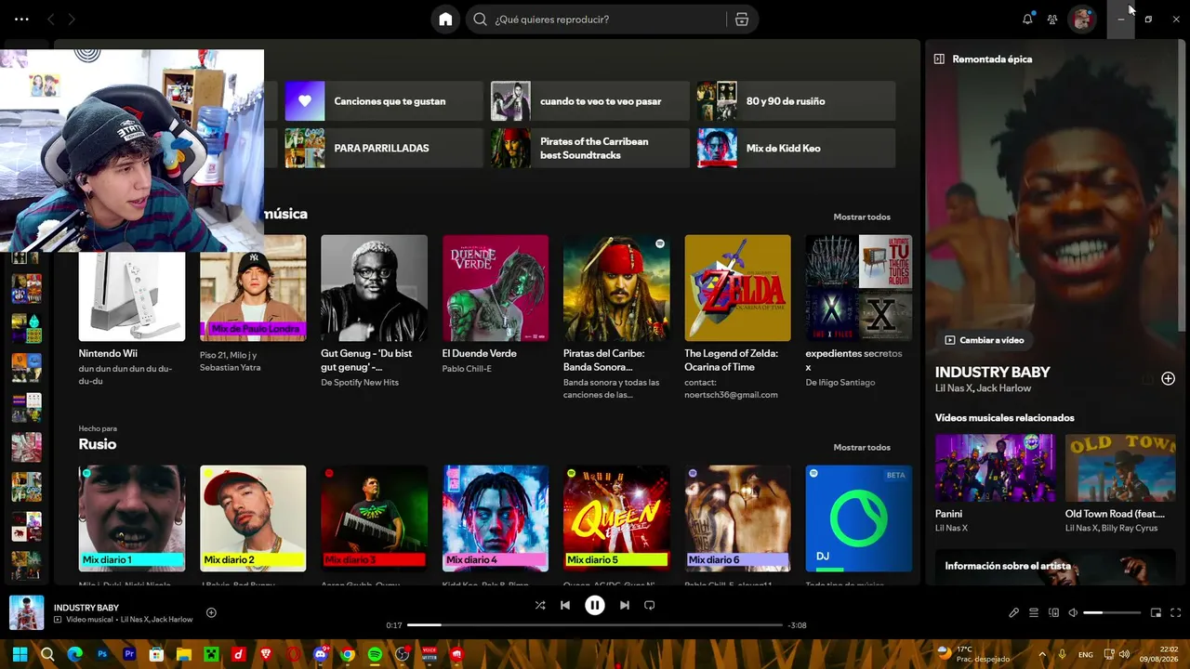The height and width of the screenshot is (669, 1190).
Task: Open the notifications bell
Action: coord(1027,19)
